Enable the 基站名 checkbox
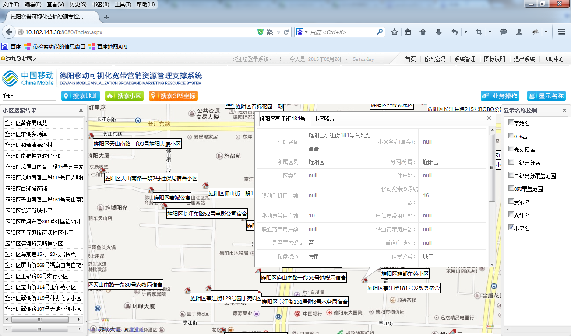This screenshot has height=336, width=571. point(511,123)
